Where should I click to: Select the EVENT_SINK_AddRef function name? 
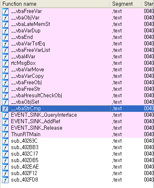(x=36, y=122)
